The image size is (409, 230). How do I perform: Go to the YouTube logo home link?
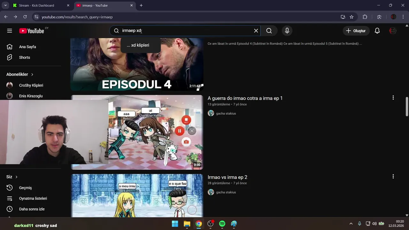click(31, 31)
